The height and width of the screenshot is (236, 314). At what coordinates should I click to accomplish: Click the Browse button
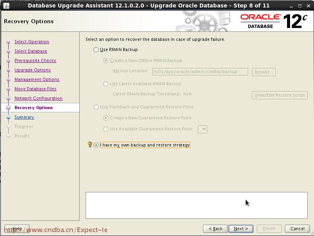pos(264,72)
